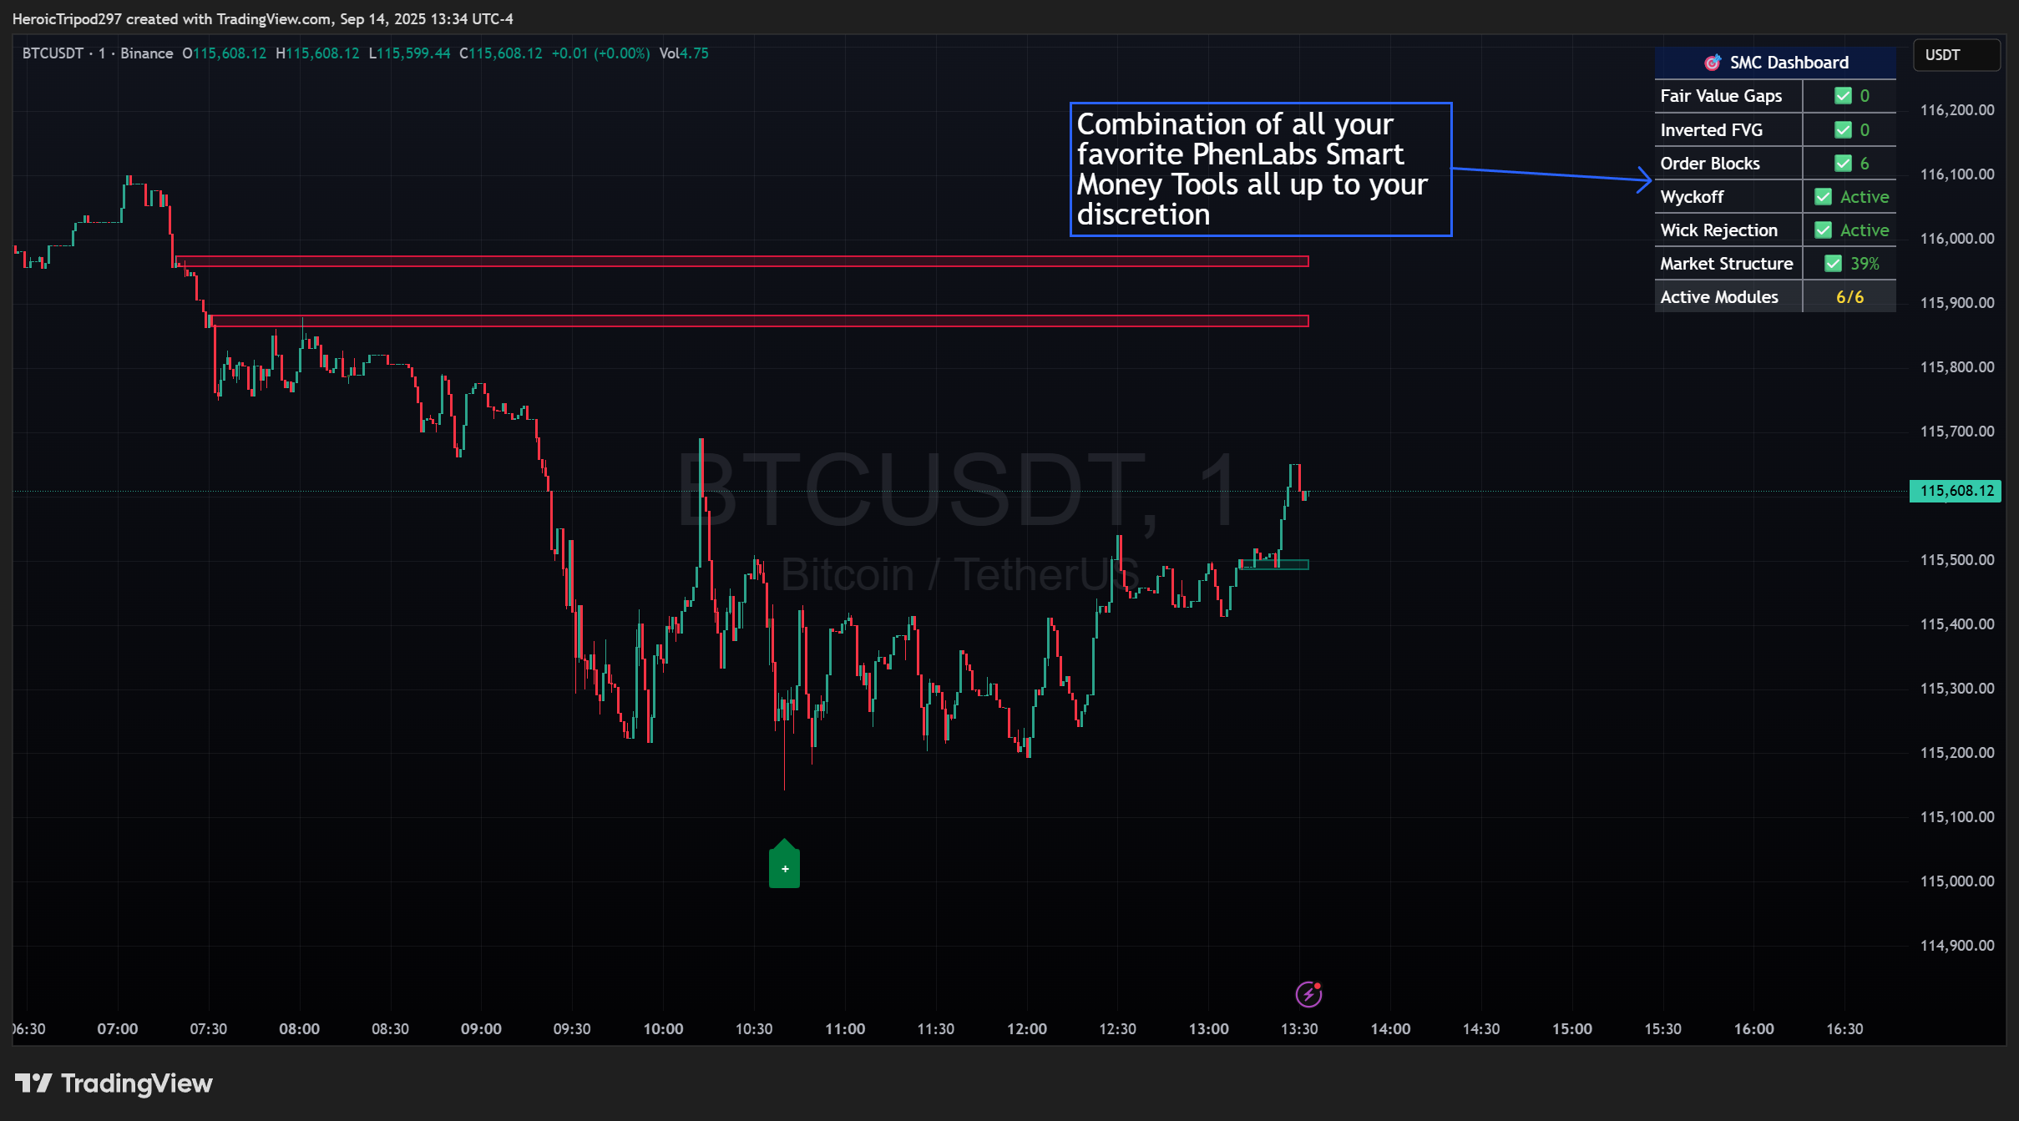The width and height of the screenshot is (2019, 1121).
Task: Click the Market Structure 39% value
Action: coord(1865,263)
